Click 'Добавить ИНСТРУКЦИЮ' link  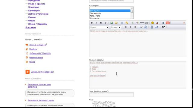click(x=40, y=53)
